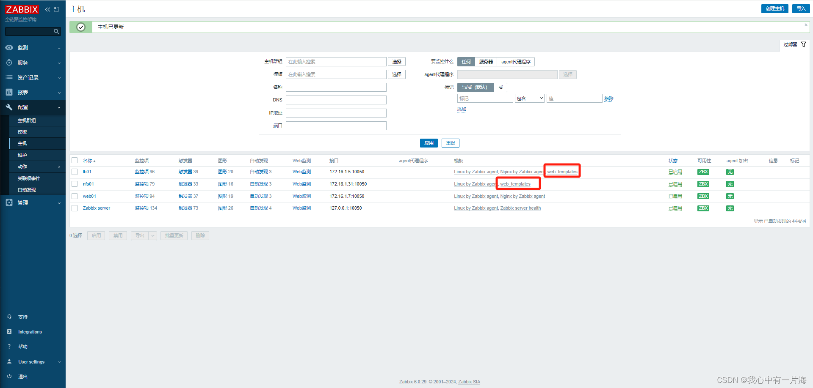Open the 主机群组 menu item
813x388 pixels.
click(27, 120)
